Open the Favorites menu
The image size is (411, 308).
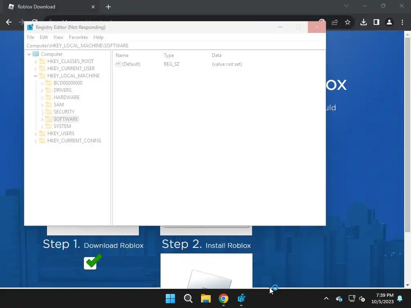tap(78, 37)
